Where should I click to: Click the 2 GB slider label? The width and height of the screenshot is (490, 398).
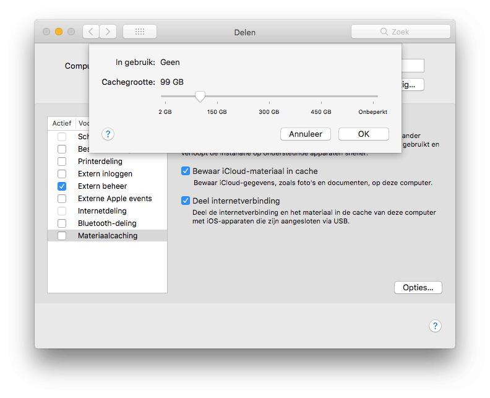coord(165,112)
